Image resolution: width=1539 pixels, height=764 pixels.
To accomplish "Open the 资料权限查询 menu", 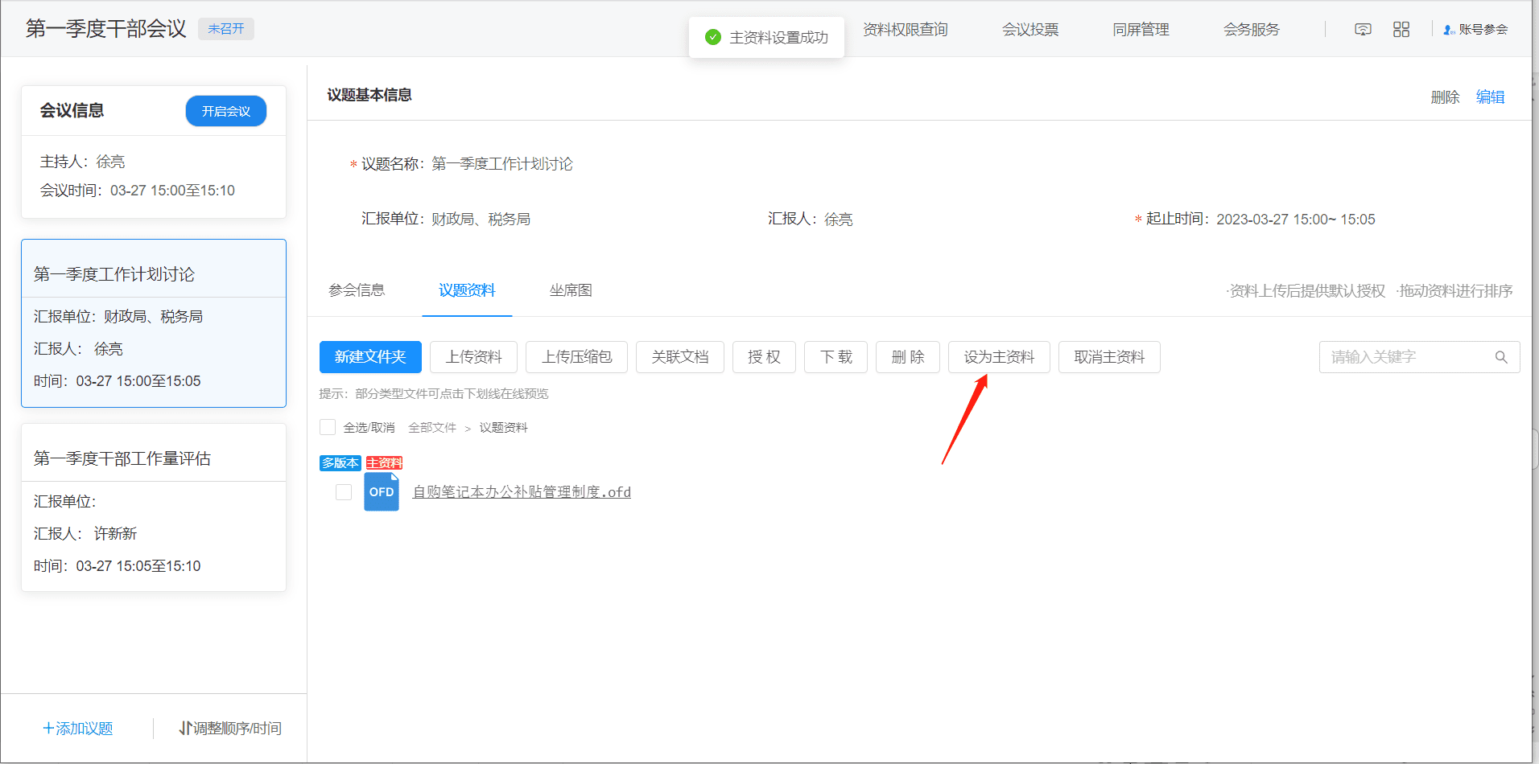I will point(906,30).
